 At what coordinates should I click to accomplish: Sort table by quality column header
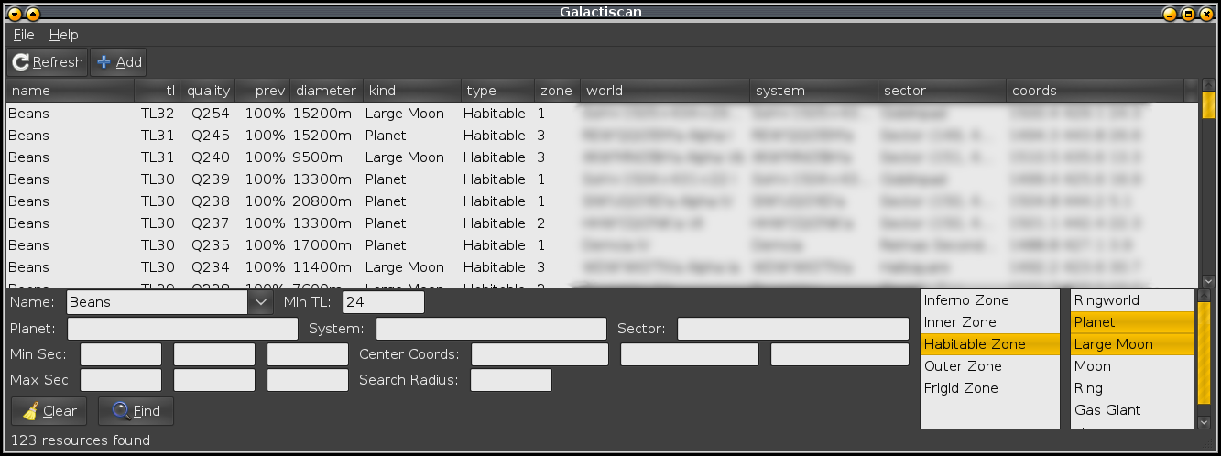(208, 91)
